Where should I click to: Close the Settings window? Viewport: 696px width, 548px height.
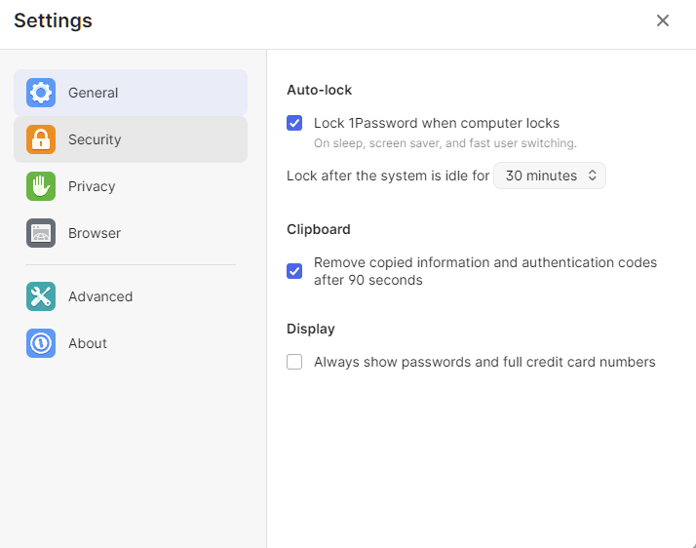tap(663, 20)
